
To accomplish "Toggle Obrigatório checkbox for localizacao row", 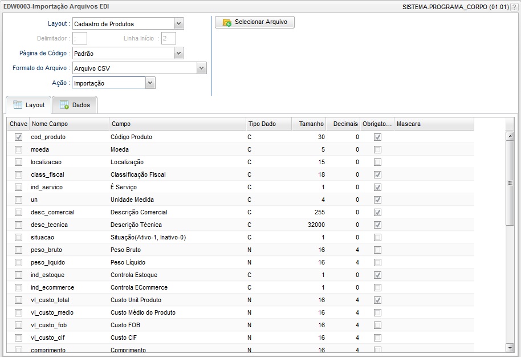I will (377, 162).
